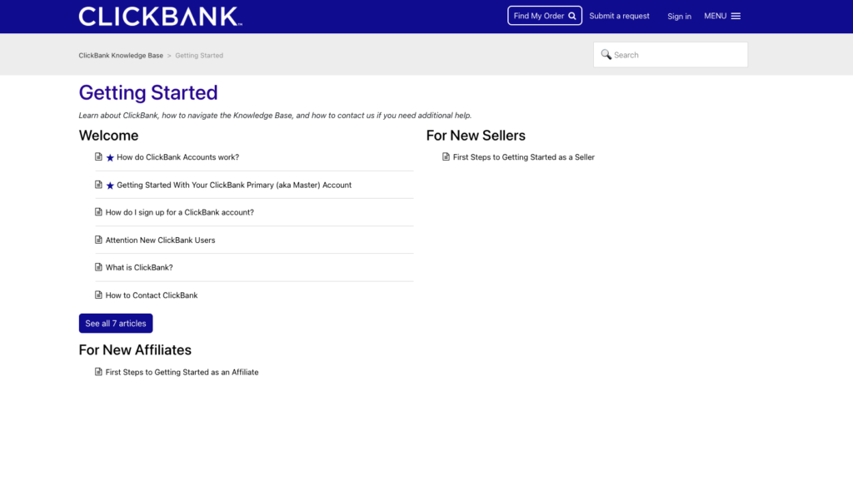Open How do I sign up for a ClickBank account?
853x495 pixels.
(x=180, y=212)
